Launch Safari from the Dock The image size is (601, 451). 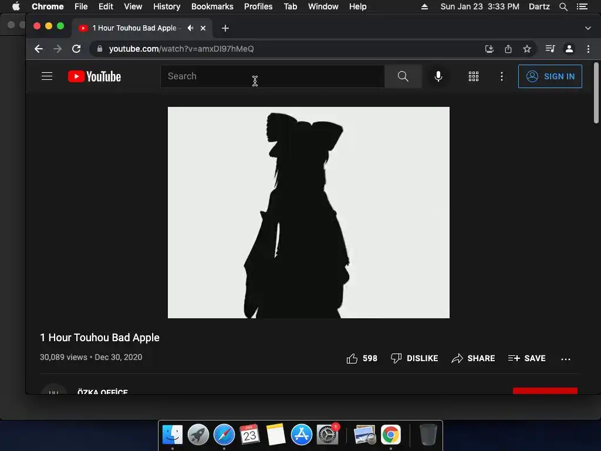pos(224,435)
